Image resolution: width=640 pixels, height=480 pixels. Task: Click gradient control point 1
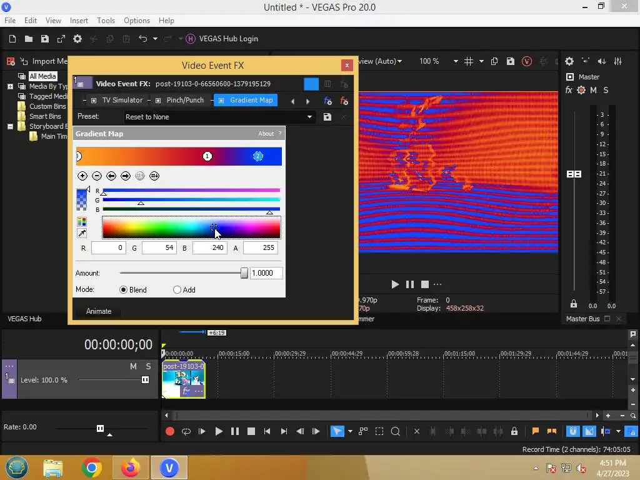pyautogui.click(x=207, y=156)
